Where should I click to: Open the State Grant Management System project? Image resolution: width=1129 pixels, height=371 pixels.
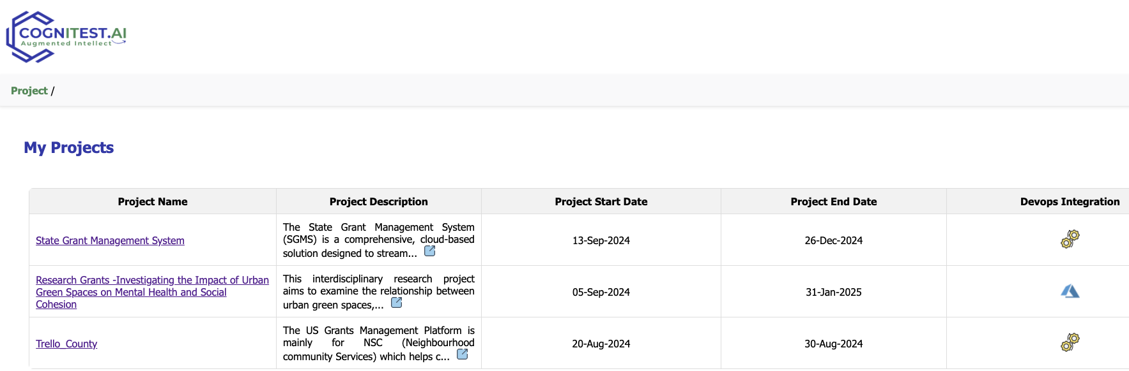click(x=110, y=240)
